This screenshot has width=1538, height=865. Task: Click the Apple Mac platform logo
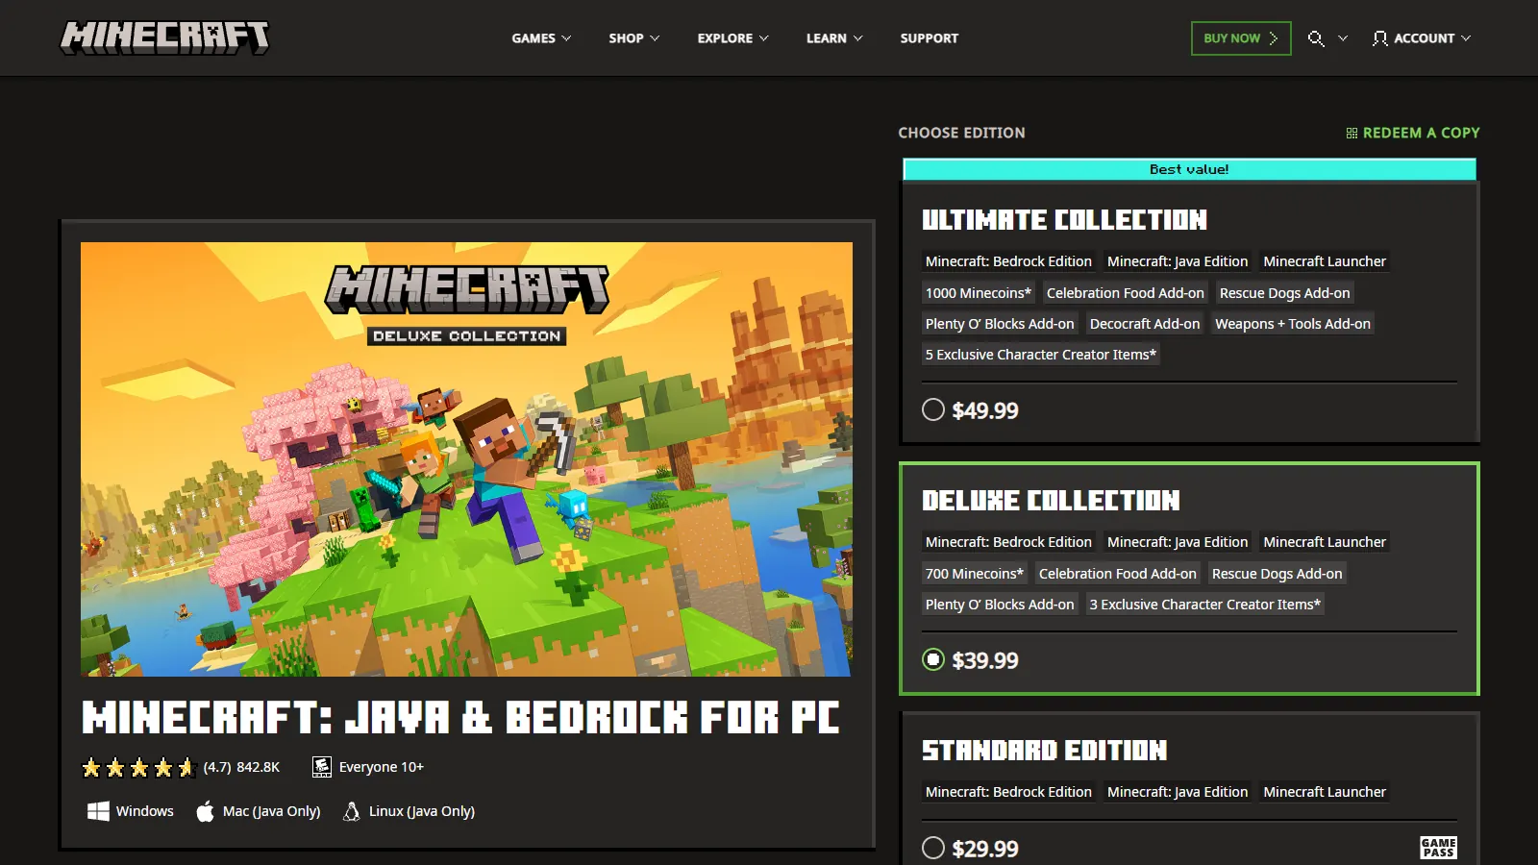tap(205, 811)
